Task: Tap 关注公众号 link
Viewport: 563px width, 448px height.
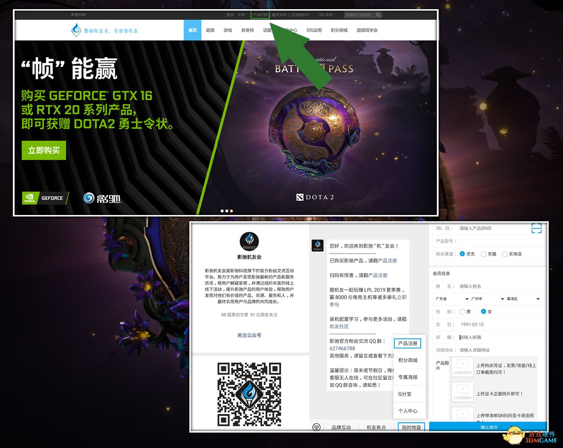Action: click(249, 335)
